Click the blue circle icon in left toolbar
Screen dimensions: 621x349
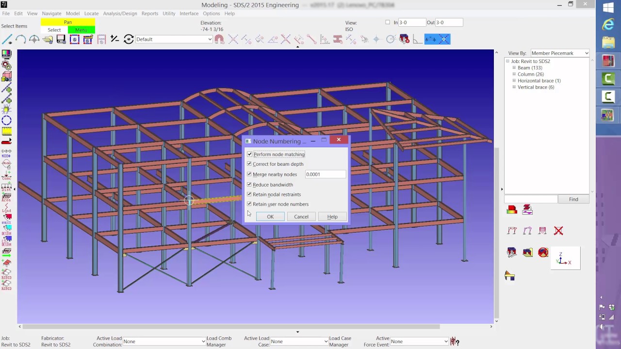point(6,120)
